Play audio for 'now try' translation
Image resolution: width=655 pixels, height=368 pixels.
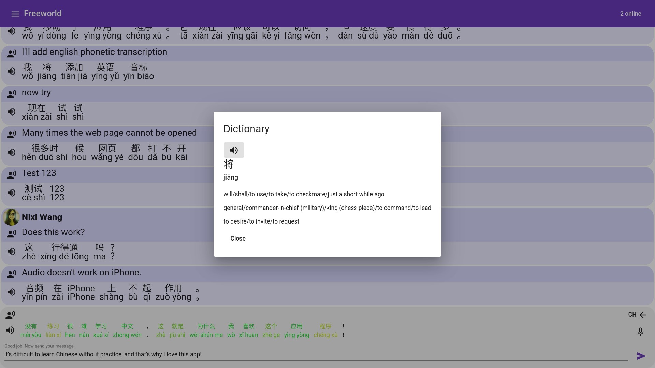[x=12, y=112]
